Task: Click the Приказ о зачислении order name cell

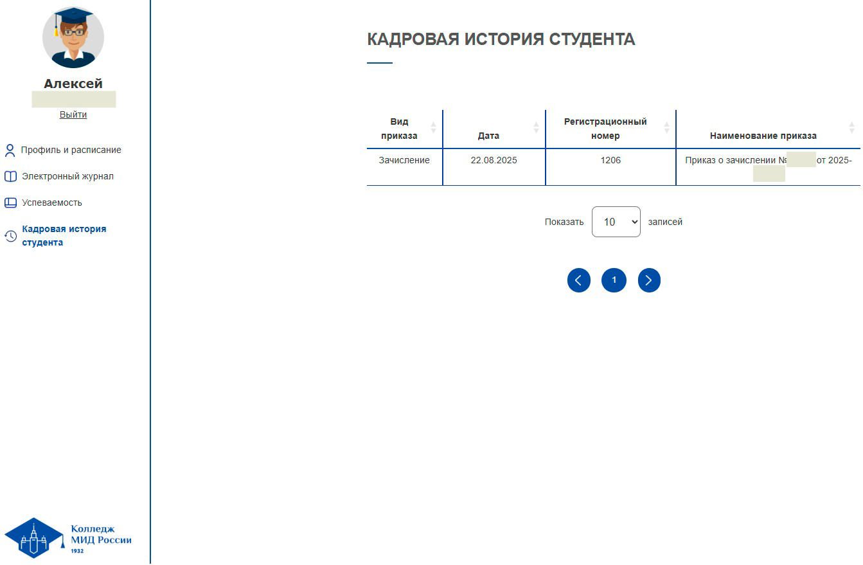Action: click(x=769, y=167)
